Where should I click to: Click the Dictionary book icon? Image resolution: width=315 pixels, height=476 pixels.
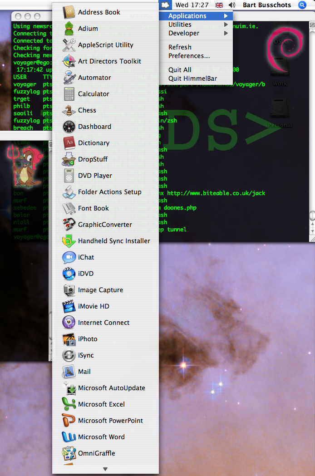click(x=69, y=143)
